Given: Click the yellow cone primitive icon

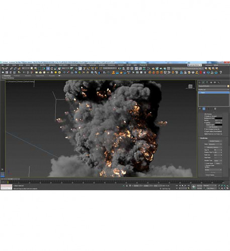Looking at the screenshot, I should click(x=52, y=72).
